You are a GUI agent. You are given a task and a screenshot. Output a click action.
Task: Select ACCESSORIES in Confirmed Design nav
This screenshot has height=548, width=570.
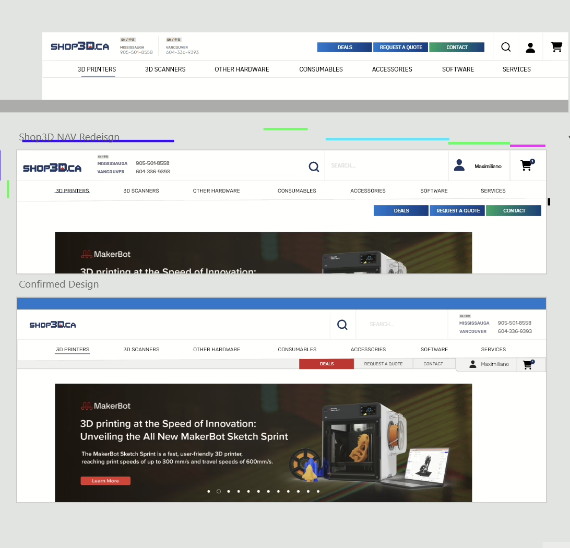click(368, 350)
